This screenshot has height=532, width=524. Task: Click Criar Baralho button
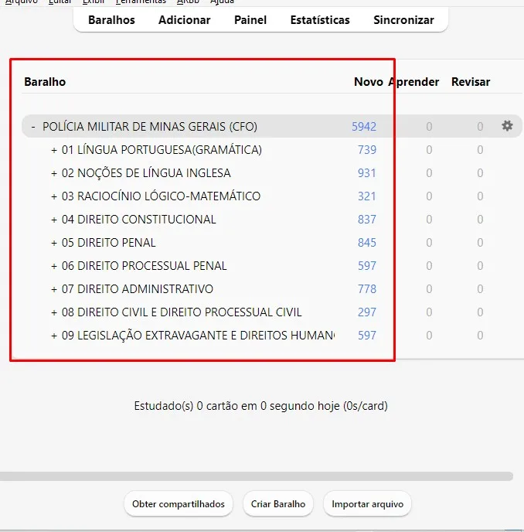(278, 504)
